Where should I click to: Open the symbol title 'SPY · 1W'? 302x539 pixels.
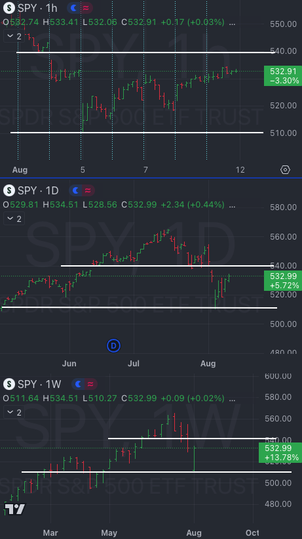[39, 383]
